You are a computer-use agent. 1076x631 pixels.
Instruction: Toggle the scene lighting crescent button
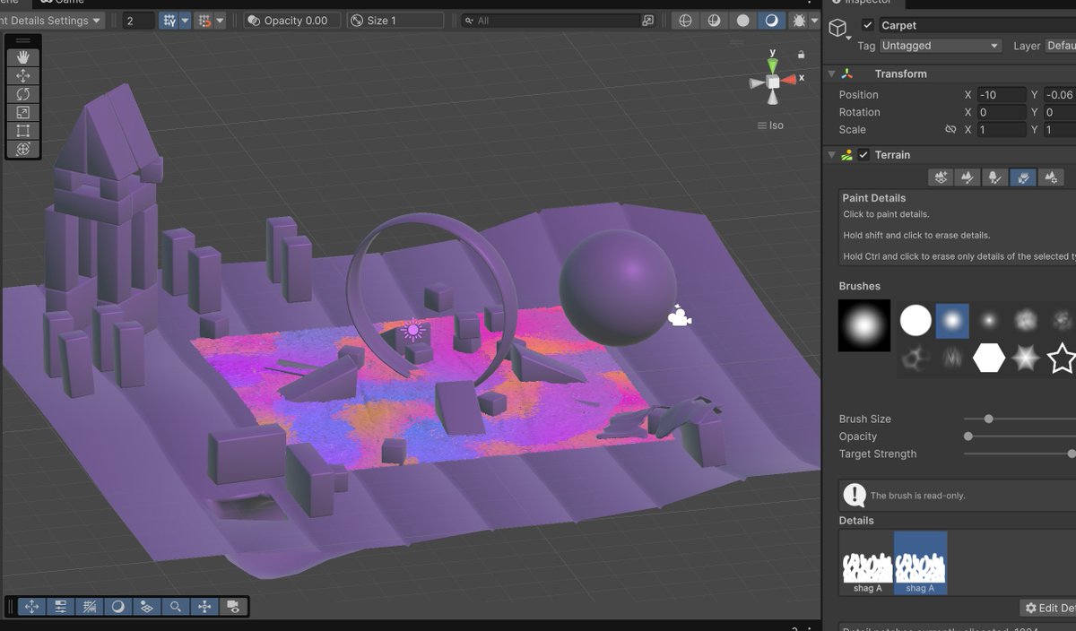(x=770, y=20)
